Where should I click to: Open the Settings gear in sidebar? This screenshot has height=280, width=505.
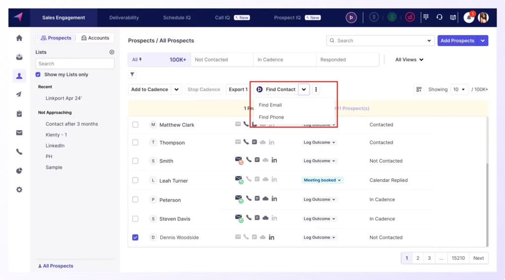[19, 189]
